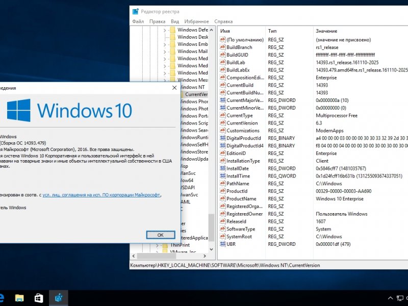The height and width of the screenshot is (306, 408).
Task: Select the CurrentBuildNu... value icon
Action: coord(222,92)
